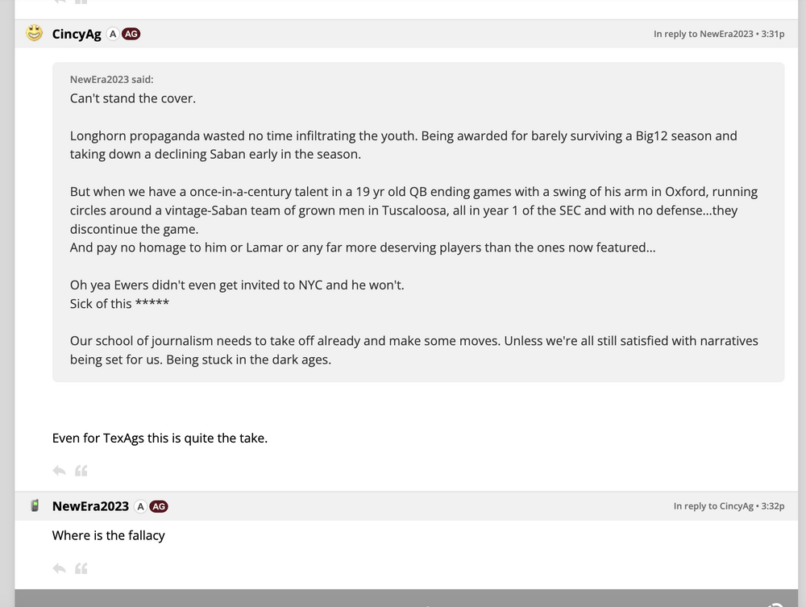This screenshot has height=607, width=806.
Task: Click the "Even for TexAgs" post text
Action: pos(160,439)
